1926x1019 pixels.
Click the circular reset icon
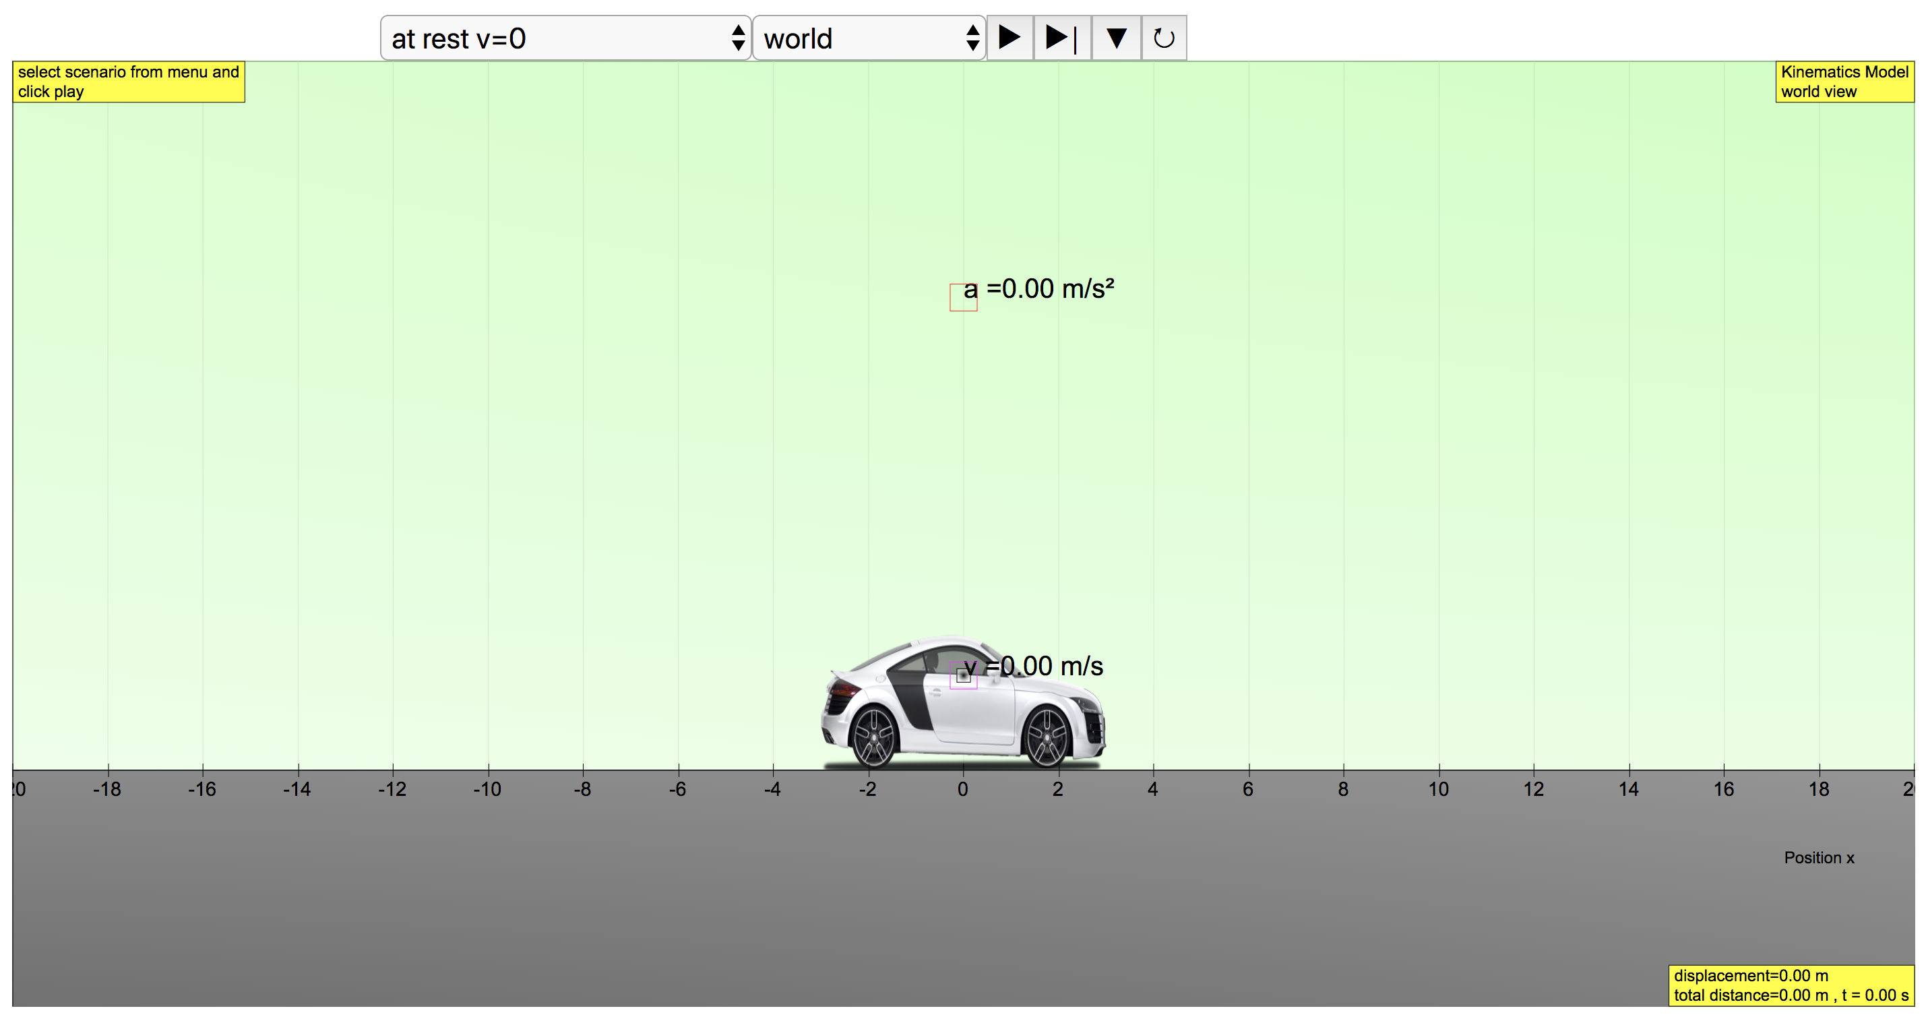1163,38
